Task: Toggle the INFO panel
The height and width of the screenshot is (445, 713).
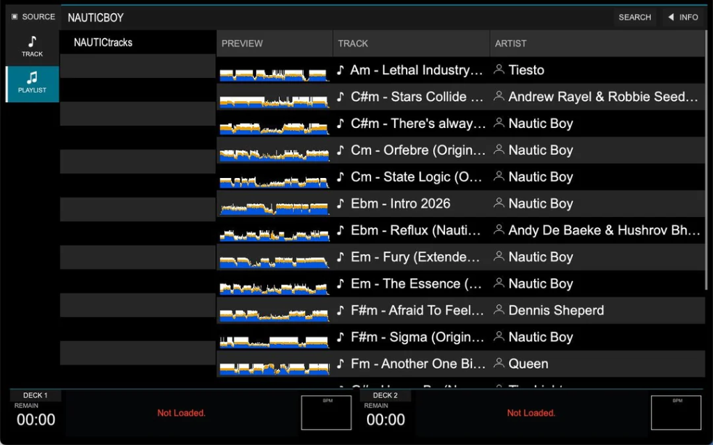Action: coord(684,17)
